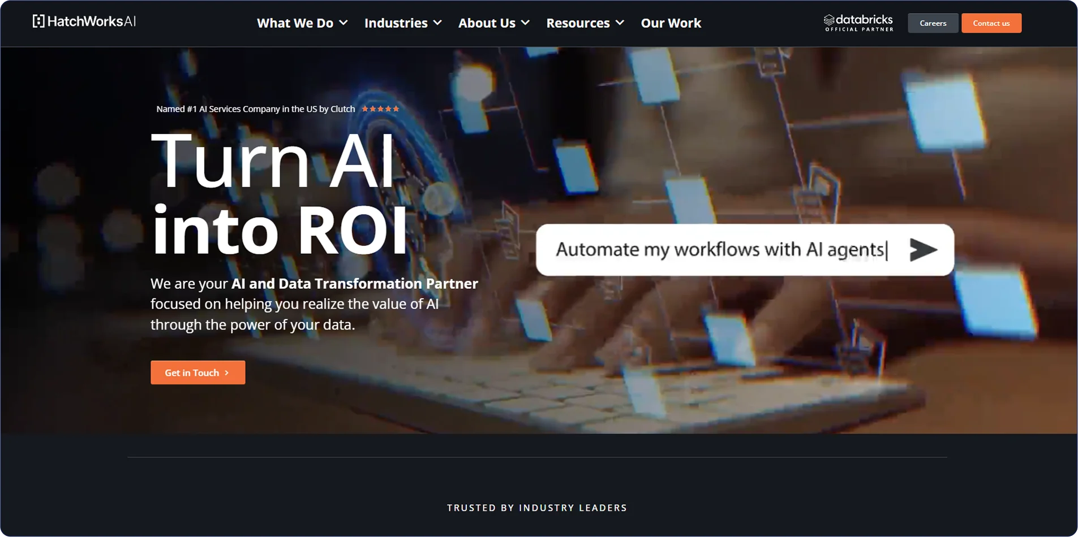Click the Careers button
The width and height of the screenshot is (1078, 537).
[x=932, y=23]
